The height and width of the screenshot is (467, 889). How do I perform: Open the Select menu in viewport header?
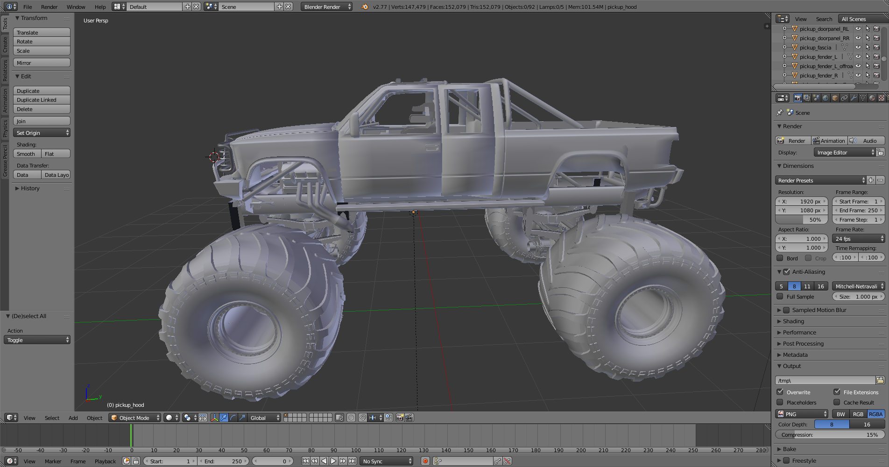coord(52,418)
